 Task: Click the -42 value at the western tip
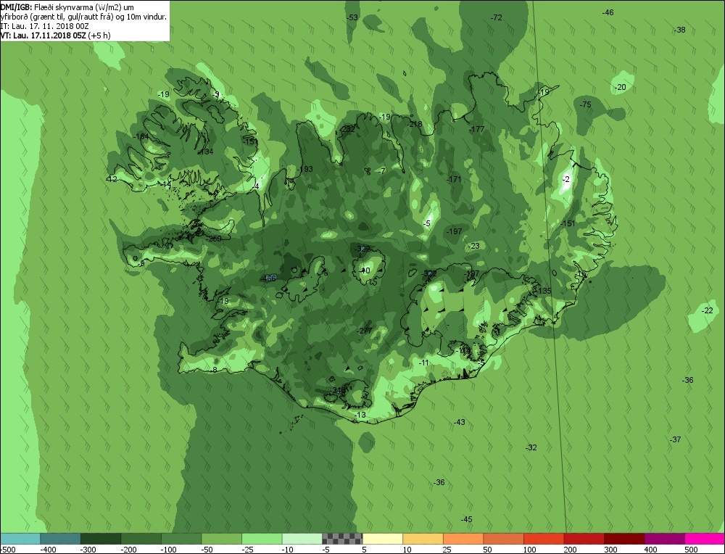pos(112,179)
